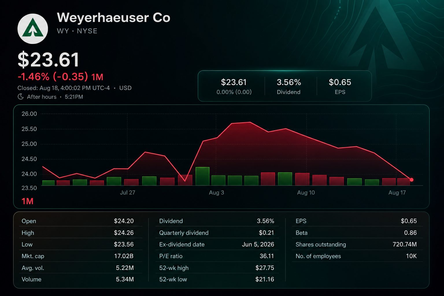Image resolution: width=444 pixels, height=296 pixels.
Task: Click the -1.46% (-0.35) change value
Action: point(53,77)
